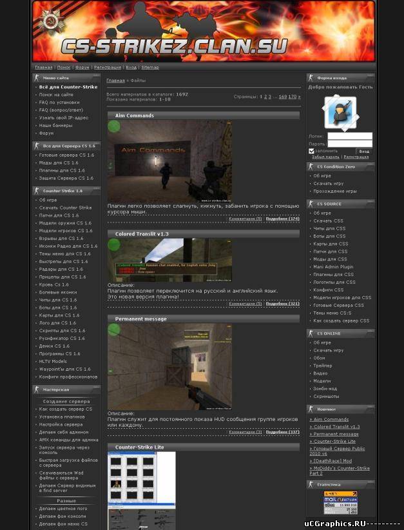Go to page 2 of the file catalog
This screenshot has width=404, height=530.
coord(265,97)
